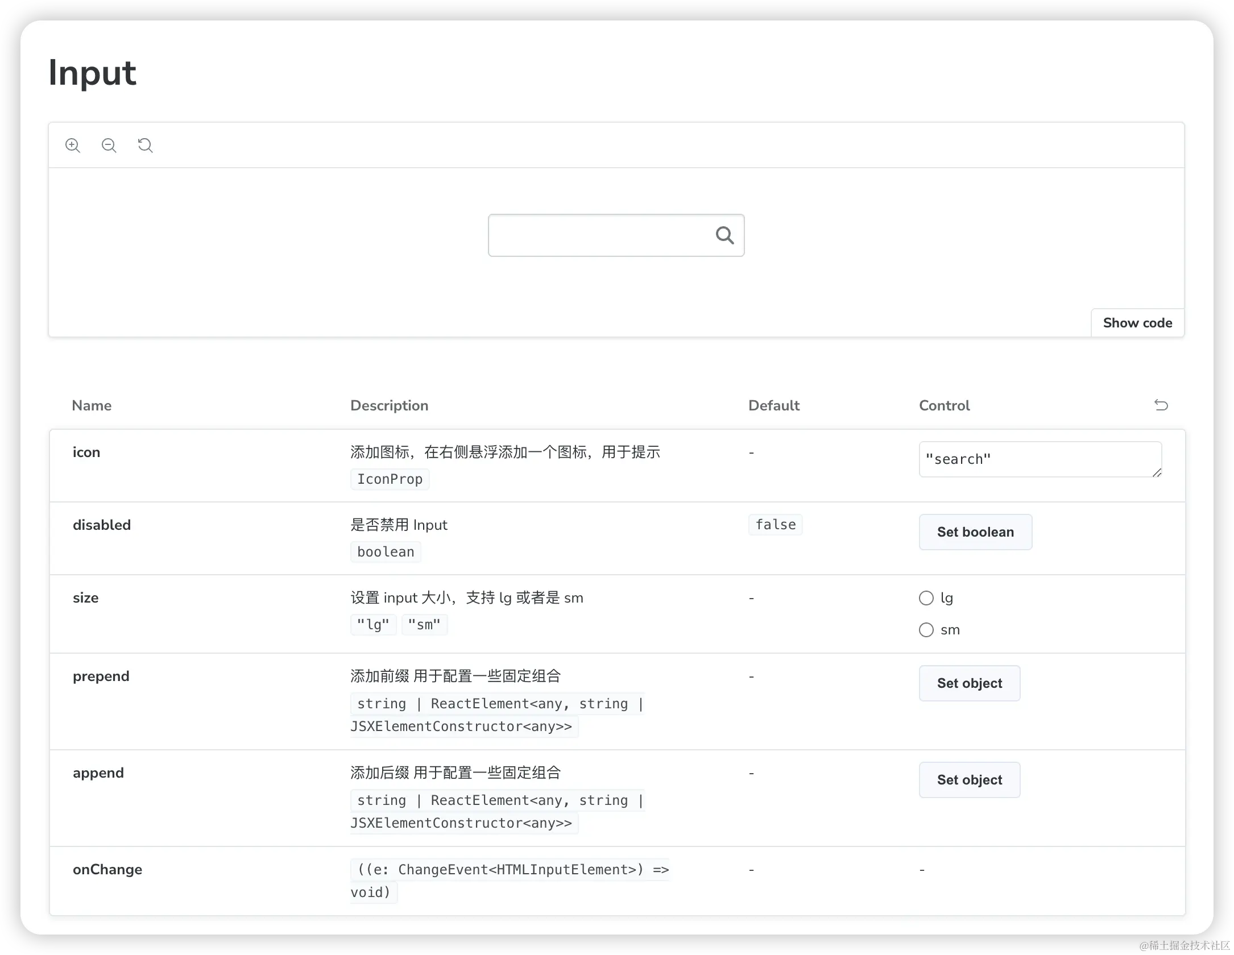Click the zoom out magnifier icon

pyautogui.click(x=109, y=146)
